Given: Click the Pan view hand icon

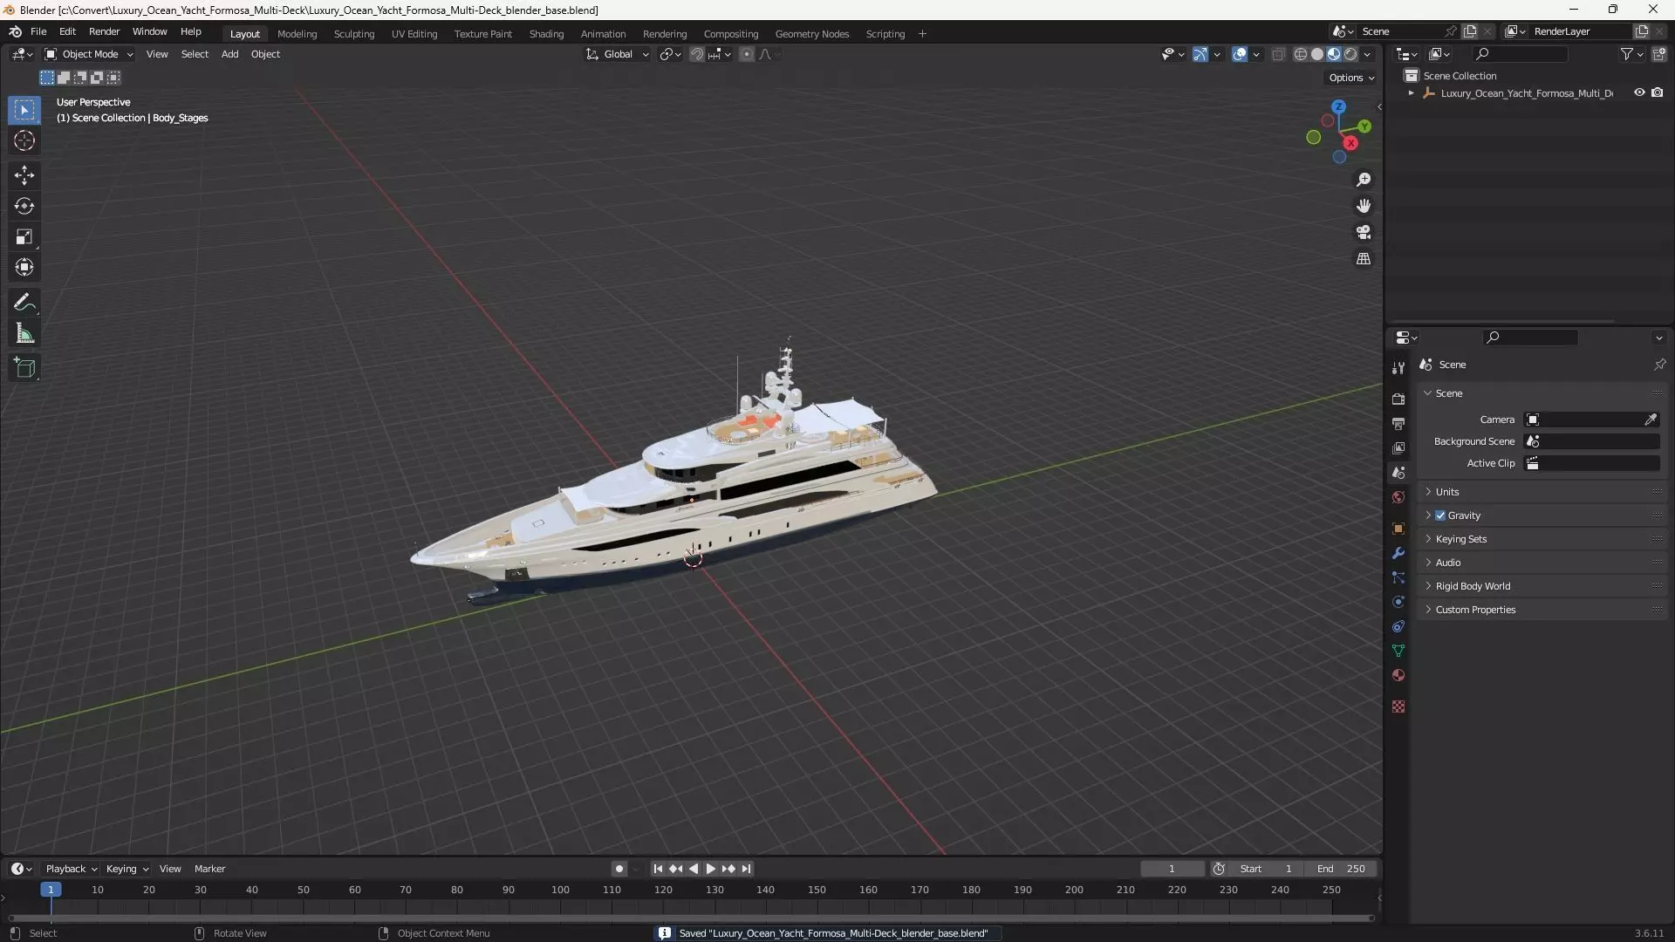Looking at the screenshot, I should (1364, 206).
